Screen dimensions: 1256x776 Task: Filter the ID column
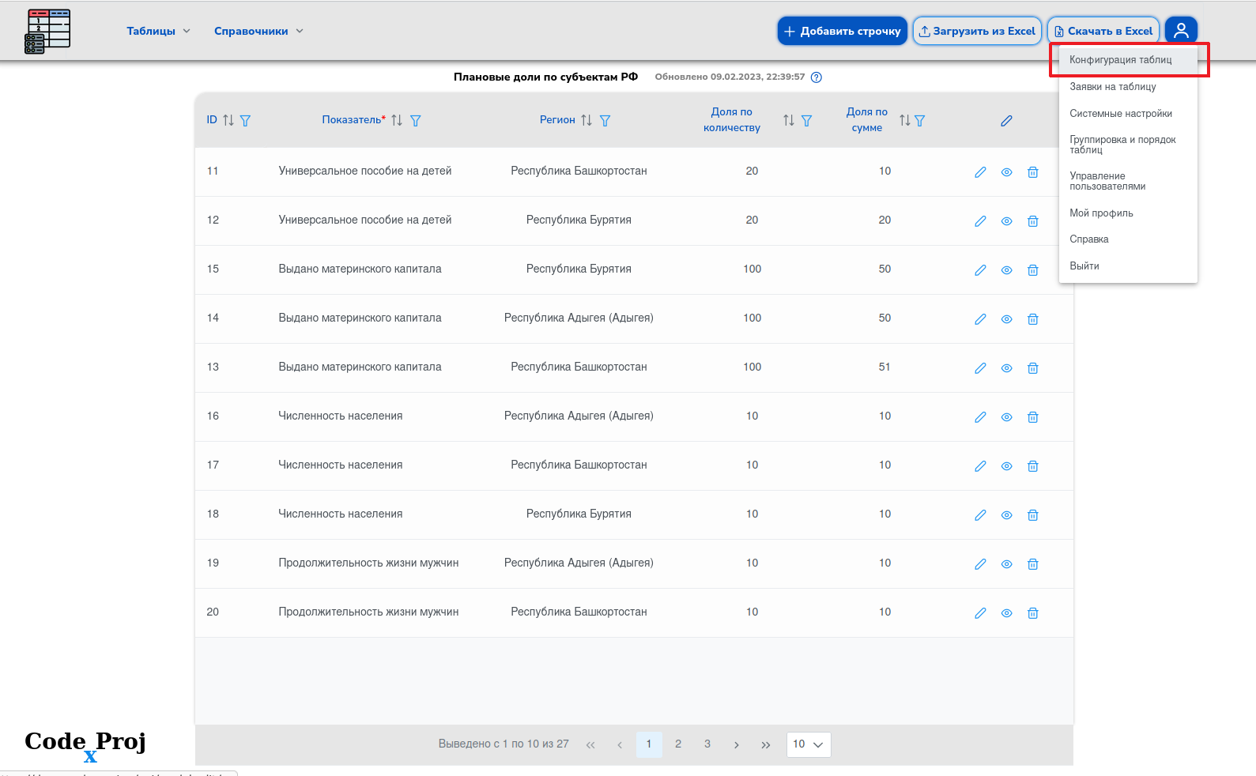(245, 120)
